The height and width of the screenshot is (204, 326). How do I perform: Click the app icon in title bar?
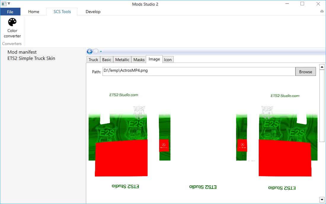[4, 4]
